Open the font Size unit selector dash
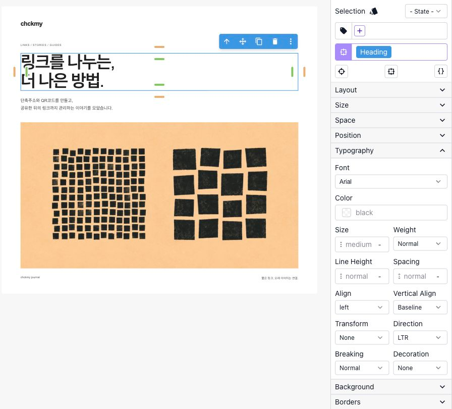The image size is (452, 409). [380, 244]
